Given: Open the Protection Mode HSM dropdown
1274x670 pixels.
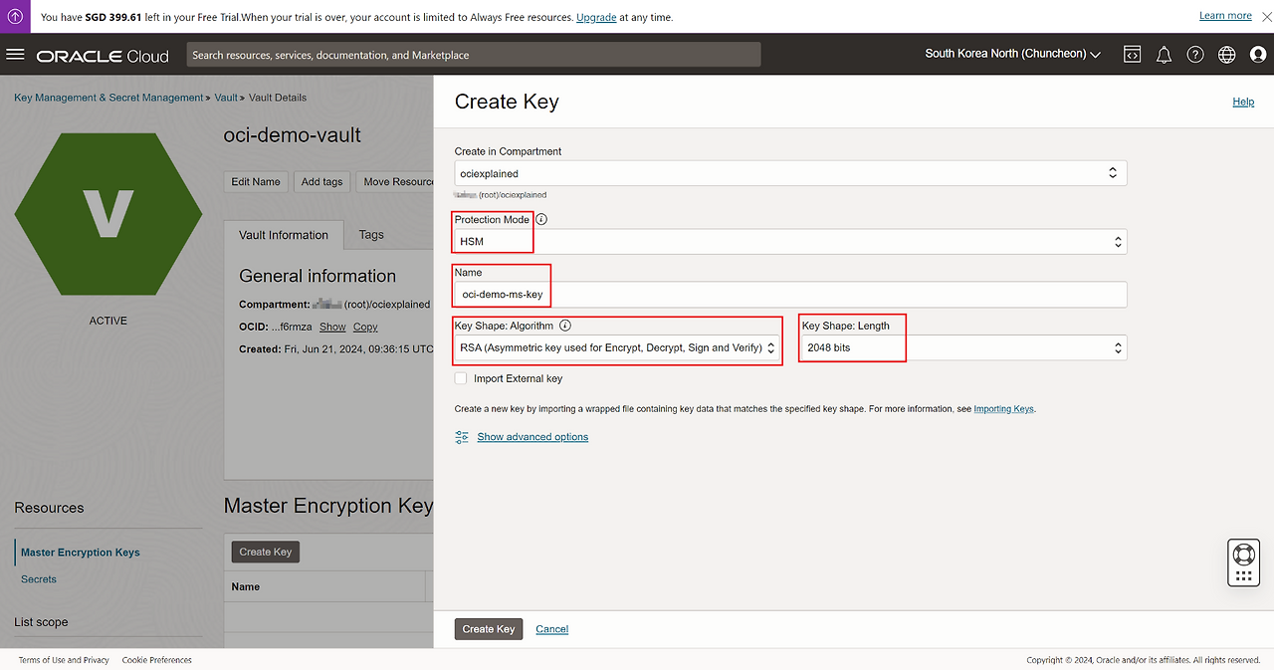Looking at the screenshot, I should click(790, 241).
